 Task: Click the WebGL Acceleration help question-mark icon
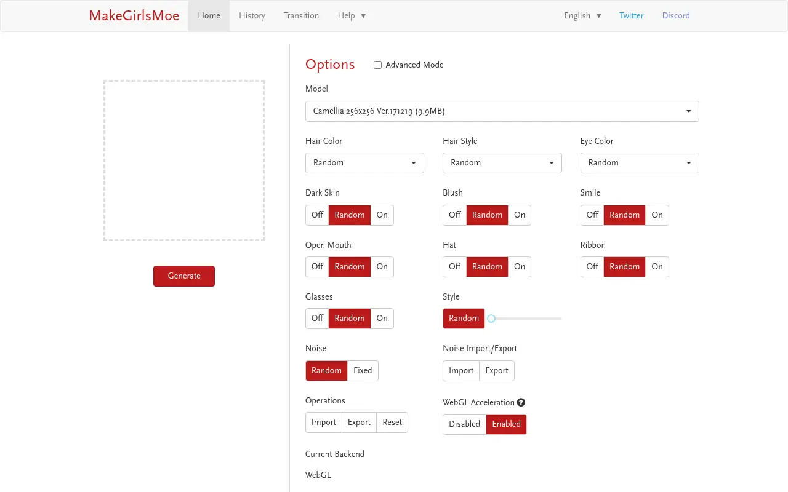click(521, 402)
